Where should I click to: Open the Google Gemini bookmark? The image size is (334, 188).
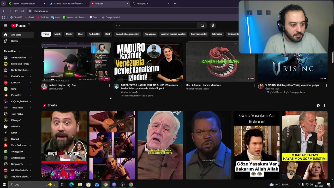tap(111, 17)
